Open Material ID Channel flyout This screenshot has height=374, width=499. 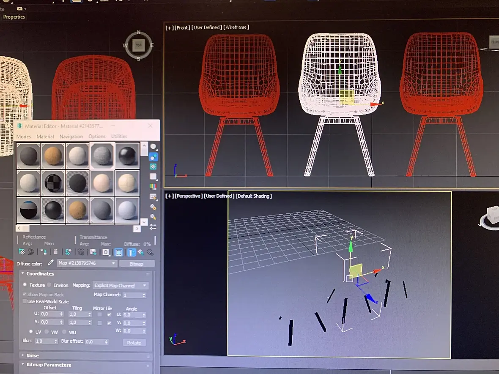coord(106,252)
